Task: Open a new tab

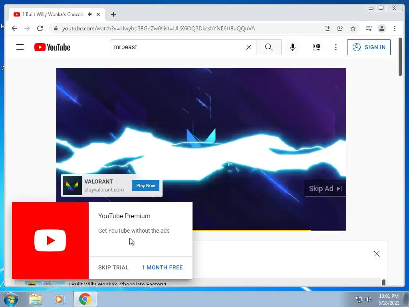Action: pyautogui.click(x=113, y=14)
